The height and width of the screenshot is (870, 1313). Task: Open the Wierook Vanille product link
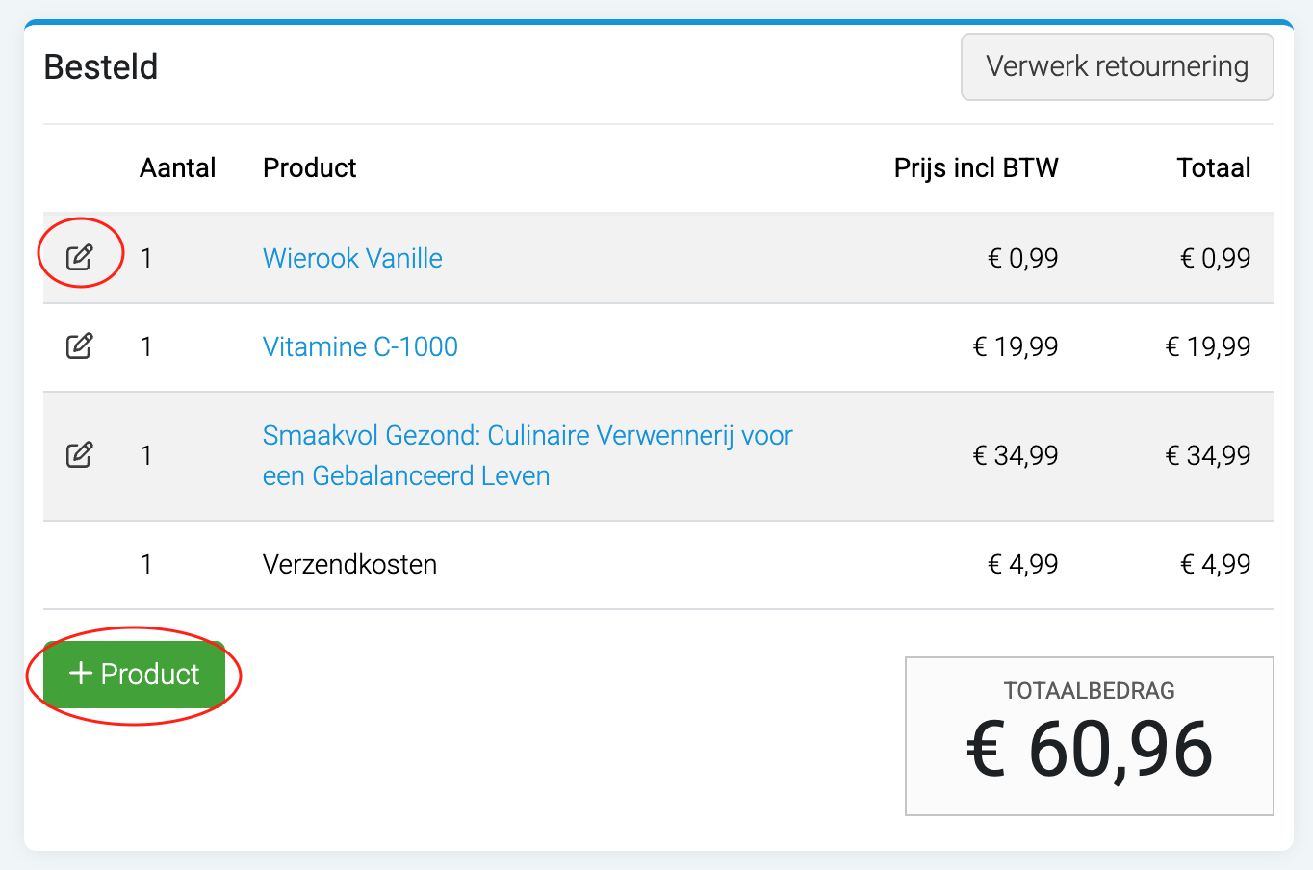click(352, 258)
